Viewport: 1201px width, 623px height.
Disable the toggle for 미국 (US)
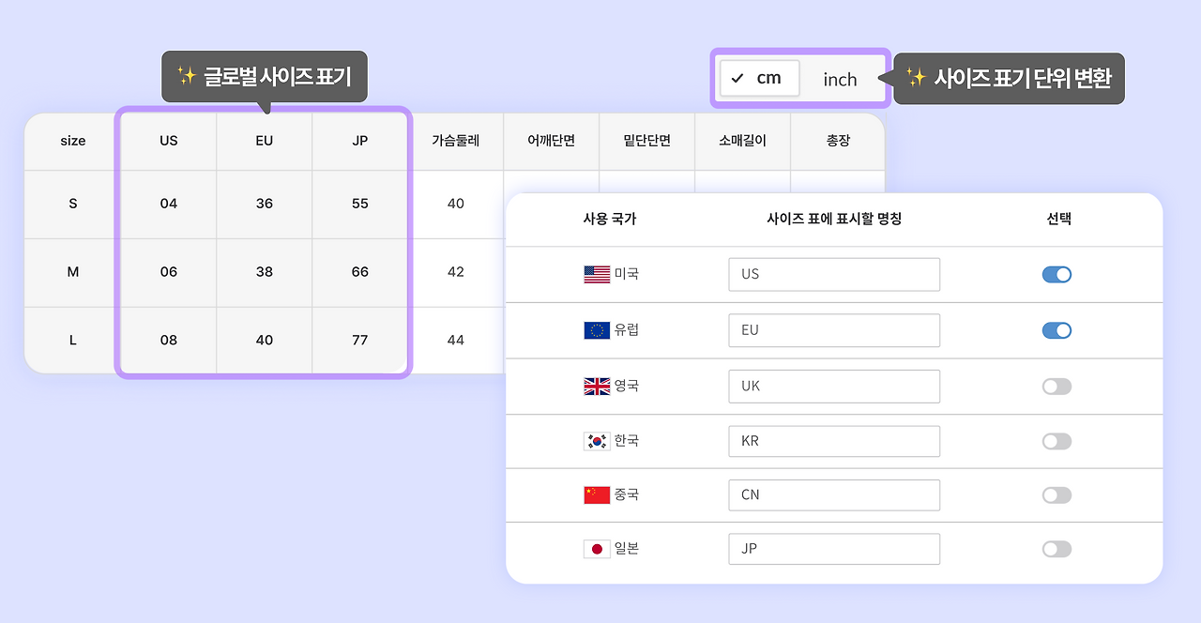pyautogui.click(x=1057, y=274)
